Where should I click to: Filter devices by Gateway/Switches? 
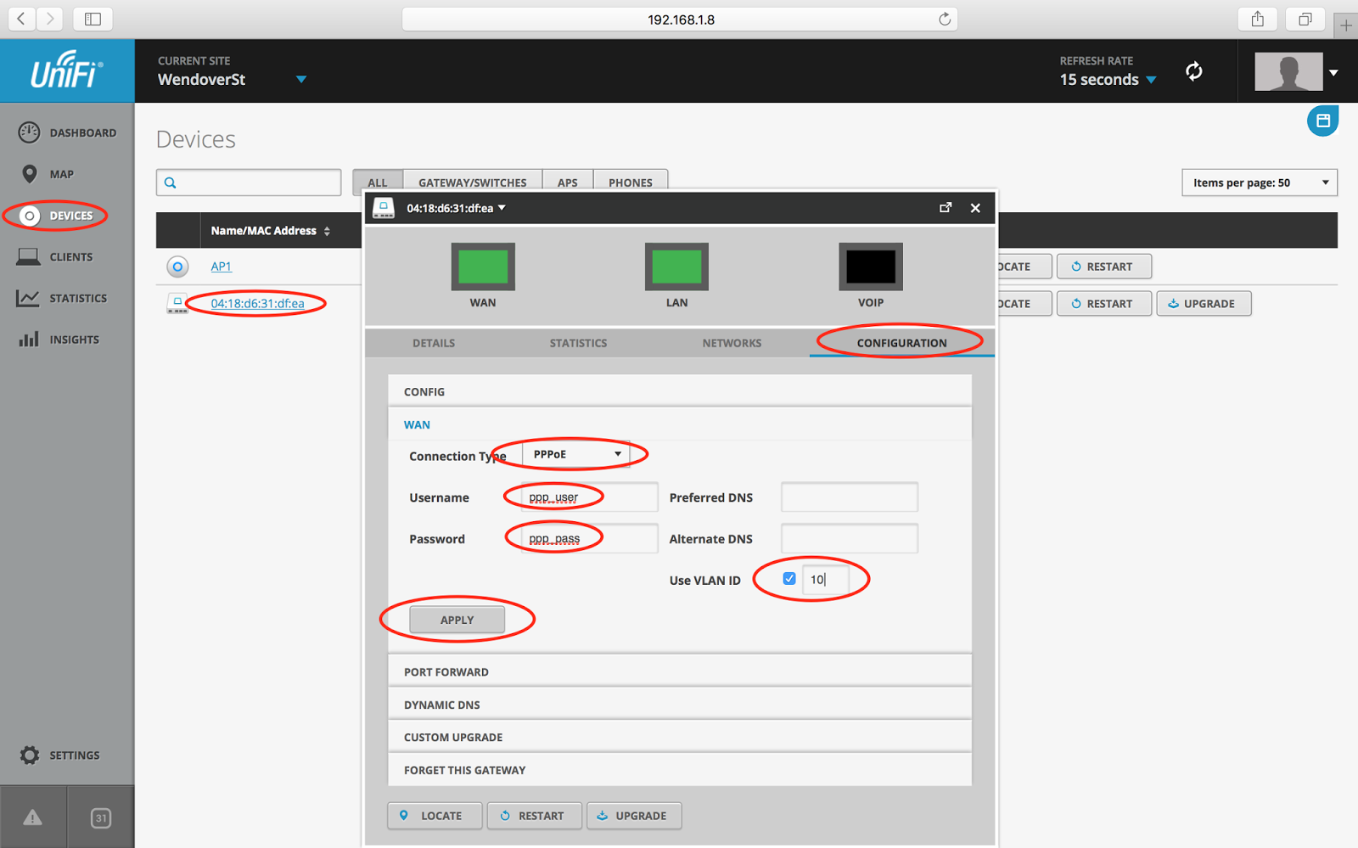coord(473,182)
